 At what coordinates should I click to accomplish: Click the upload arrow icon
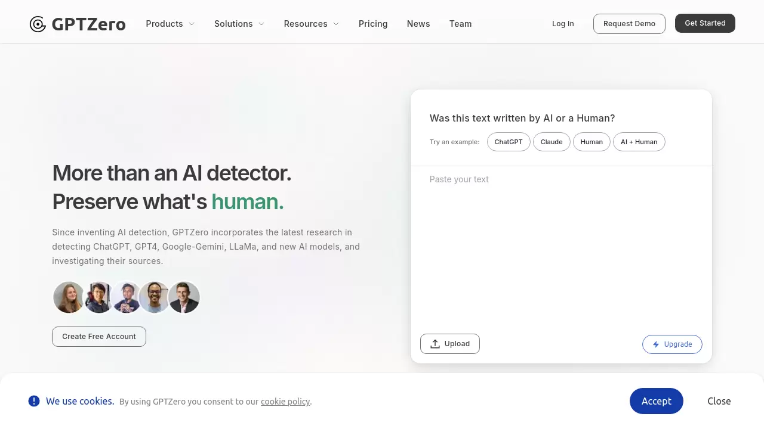(435, 344)
